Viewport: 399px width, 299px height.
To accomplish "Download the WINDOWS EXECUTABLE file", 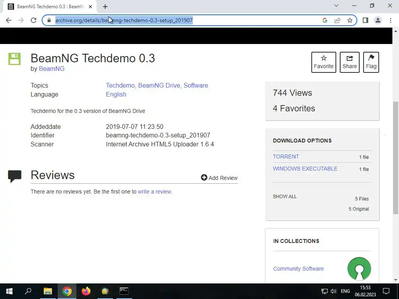I will tap(305, 169).
